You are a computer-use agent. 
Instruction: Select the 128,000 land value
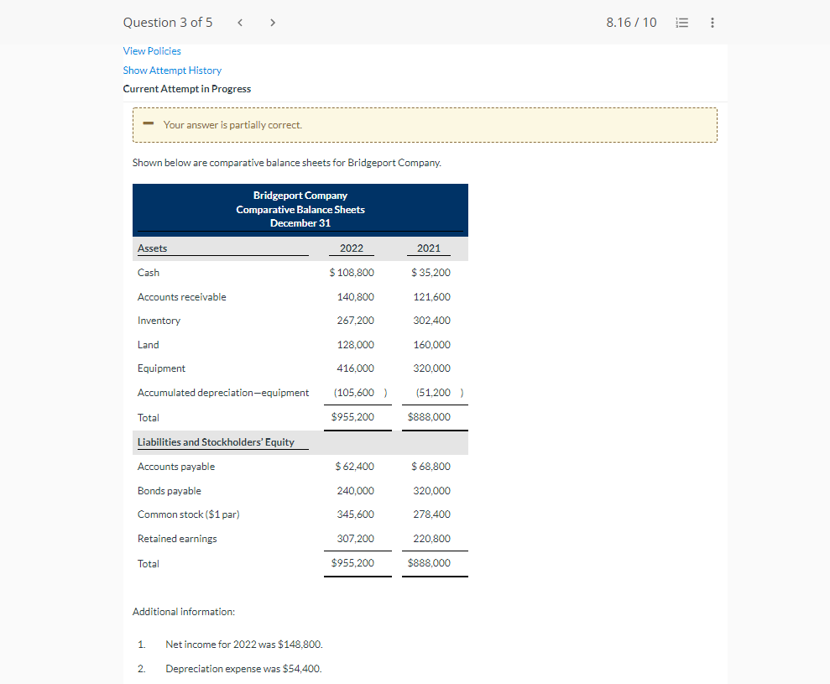click(x=355, y=345)
